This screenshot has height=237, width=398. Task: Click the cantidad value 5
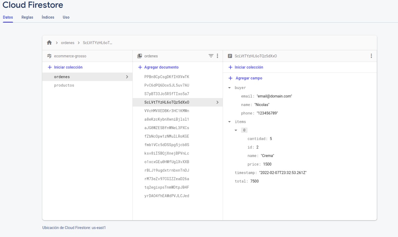click(271, 139)
